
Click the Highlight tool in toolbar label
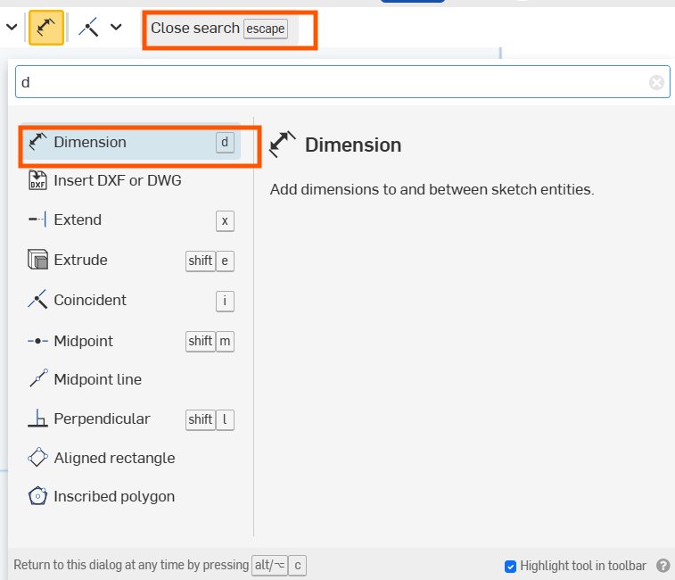click(x=583, y=566)
